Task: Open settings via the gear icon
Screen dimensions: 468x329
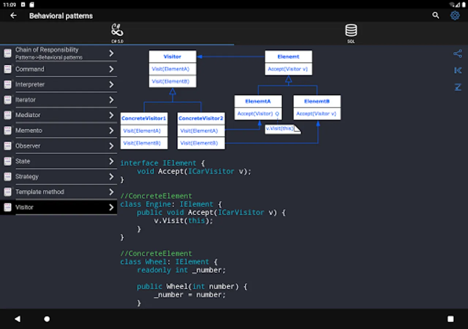Action: (455, 15)
